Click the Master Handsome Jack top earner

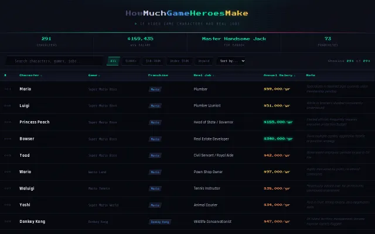(234, 41)
